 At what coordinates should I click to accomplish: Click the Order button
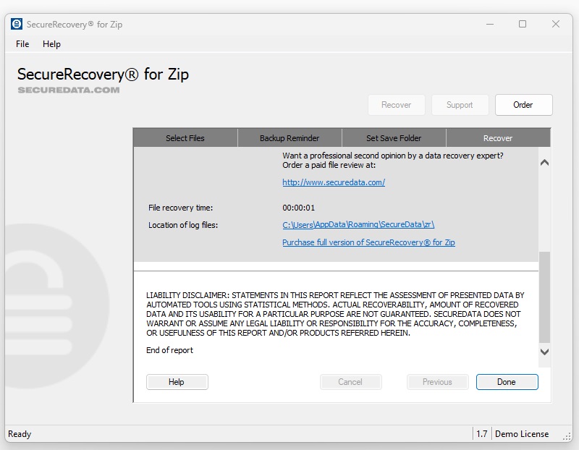[523, 105]
